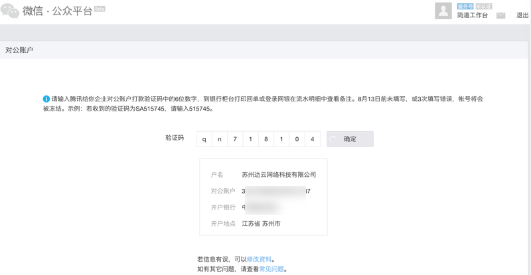Click the 验证码 field label
This screenshot has height=275, width=531.
point(175,138)
